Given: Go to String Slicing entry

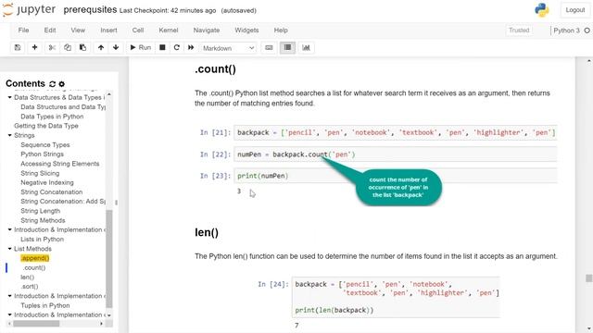Looking at the screenshot, I should point(40,173).
